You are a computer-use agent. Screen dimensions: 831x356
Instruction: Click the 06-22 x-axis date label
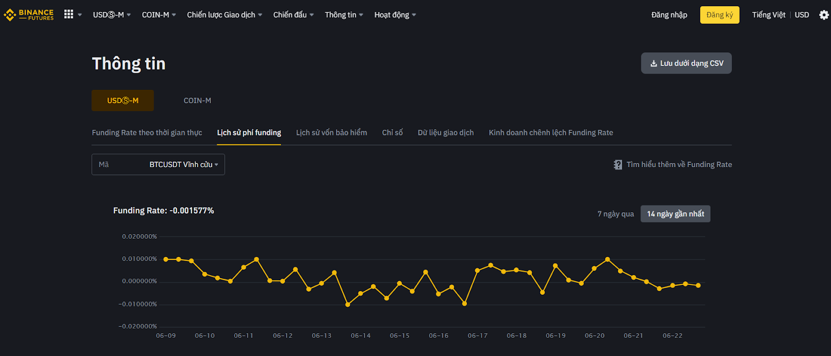(673, 336)
